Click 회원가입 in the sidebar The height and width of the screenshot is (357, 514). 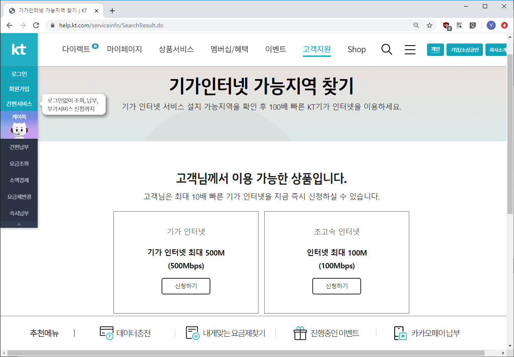[x=19, y=89]
